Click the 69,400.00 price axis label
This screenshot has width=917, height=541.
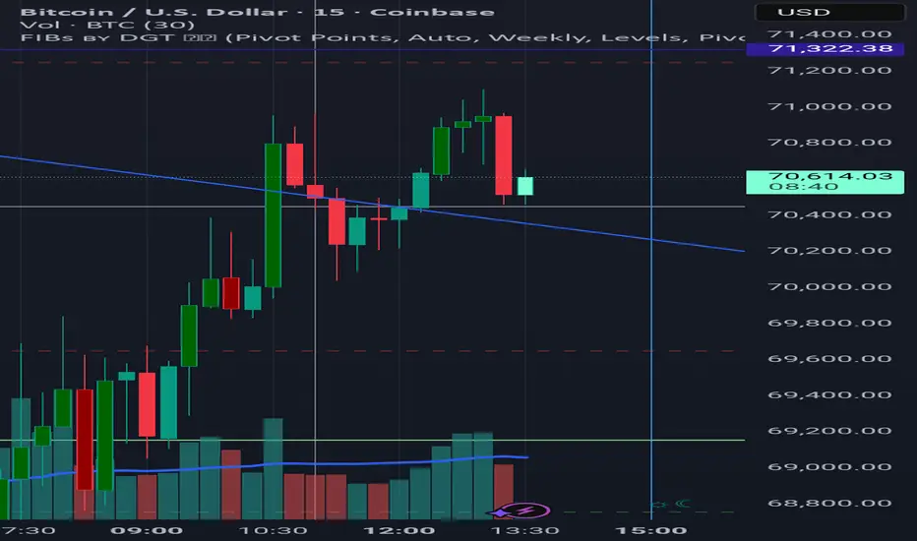click(x=829, y=394)
